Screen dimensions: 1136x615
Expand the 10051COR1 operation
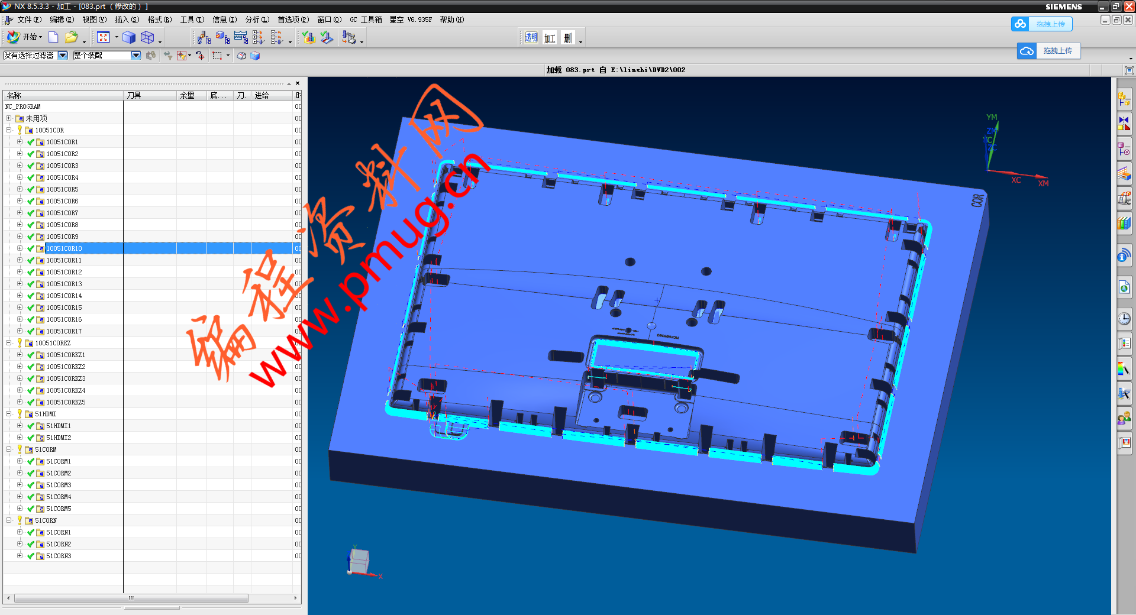click(20, 142)
